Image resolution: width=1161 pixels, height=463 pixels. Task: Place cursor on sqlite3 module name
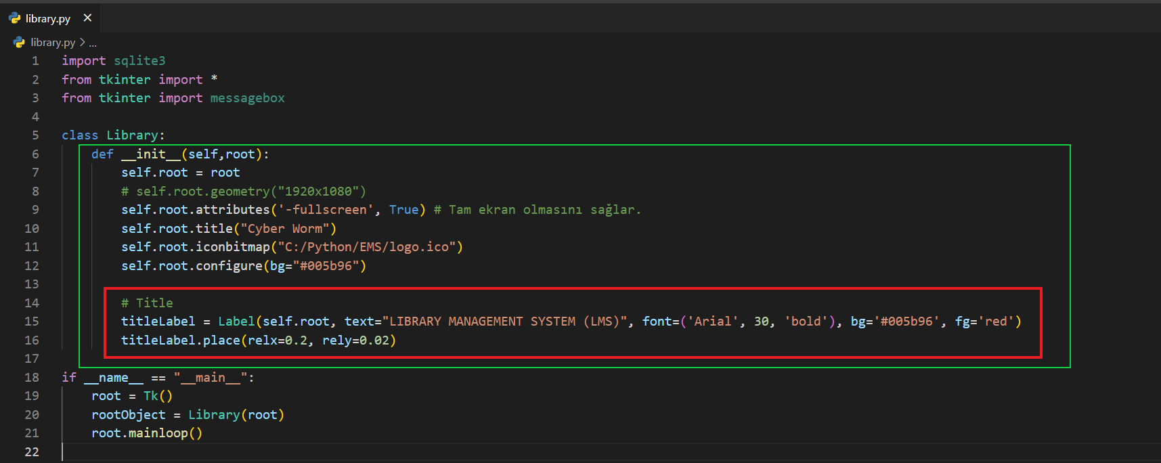coord(139,61)
